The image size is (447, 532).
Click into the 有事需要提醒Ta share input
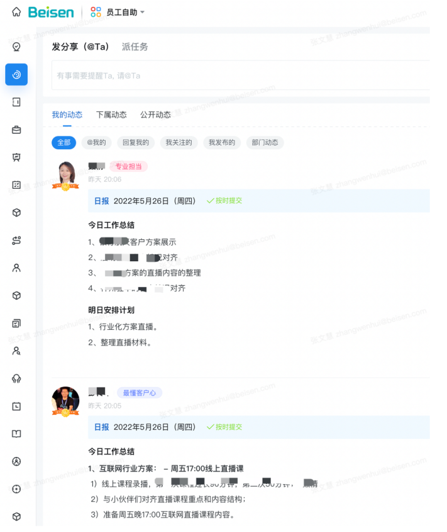point(240,76)
